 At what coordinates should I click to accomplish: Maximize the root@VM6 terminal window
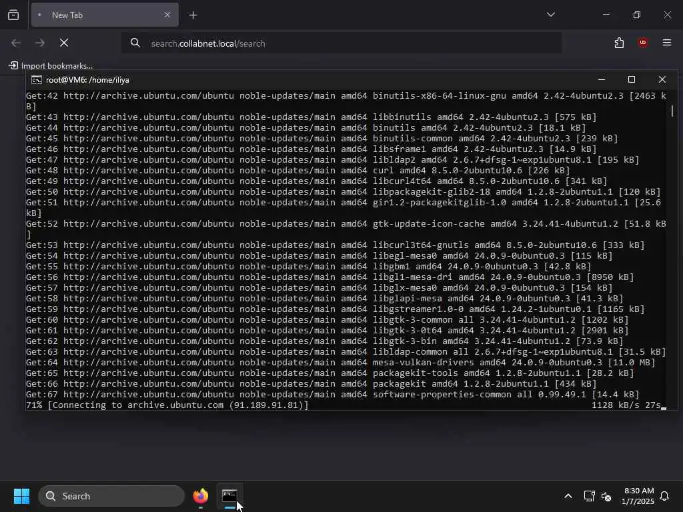click(632, 80)
